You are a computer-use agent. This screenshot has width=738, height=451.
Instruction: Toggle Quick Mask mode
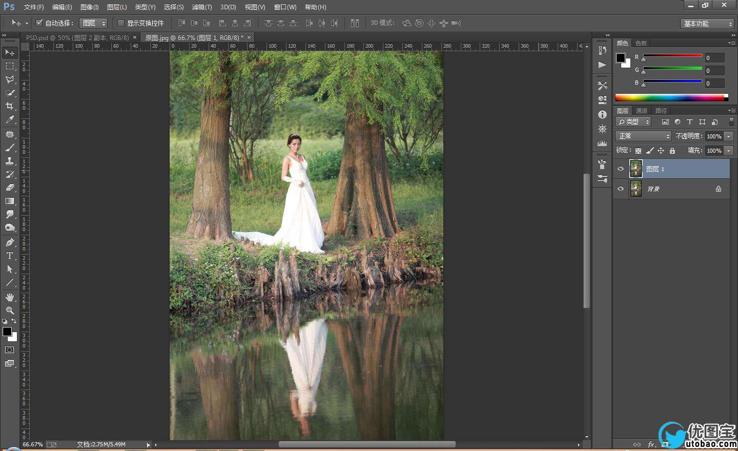9,350
